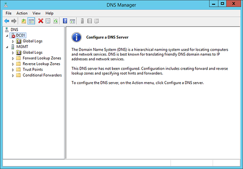Screen dimensions: 243x169
Task: Expand Global Logs under DC01
Action: pos(13,41)
